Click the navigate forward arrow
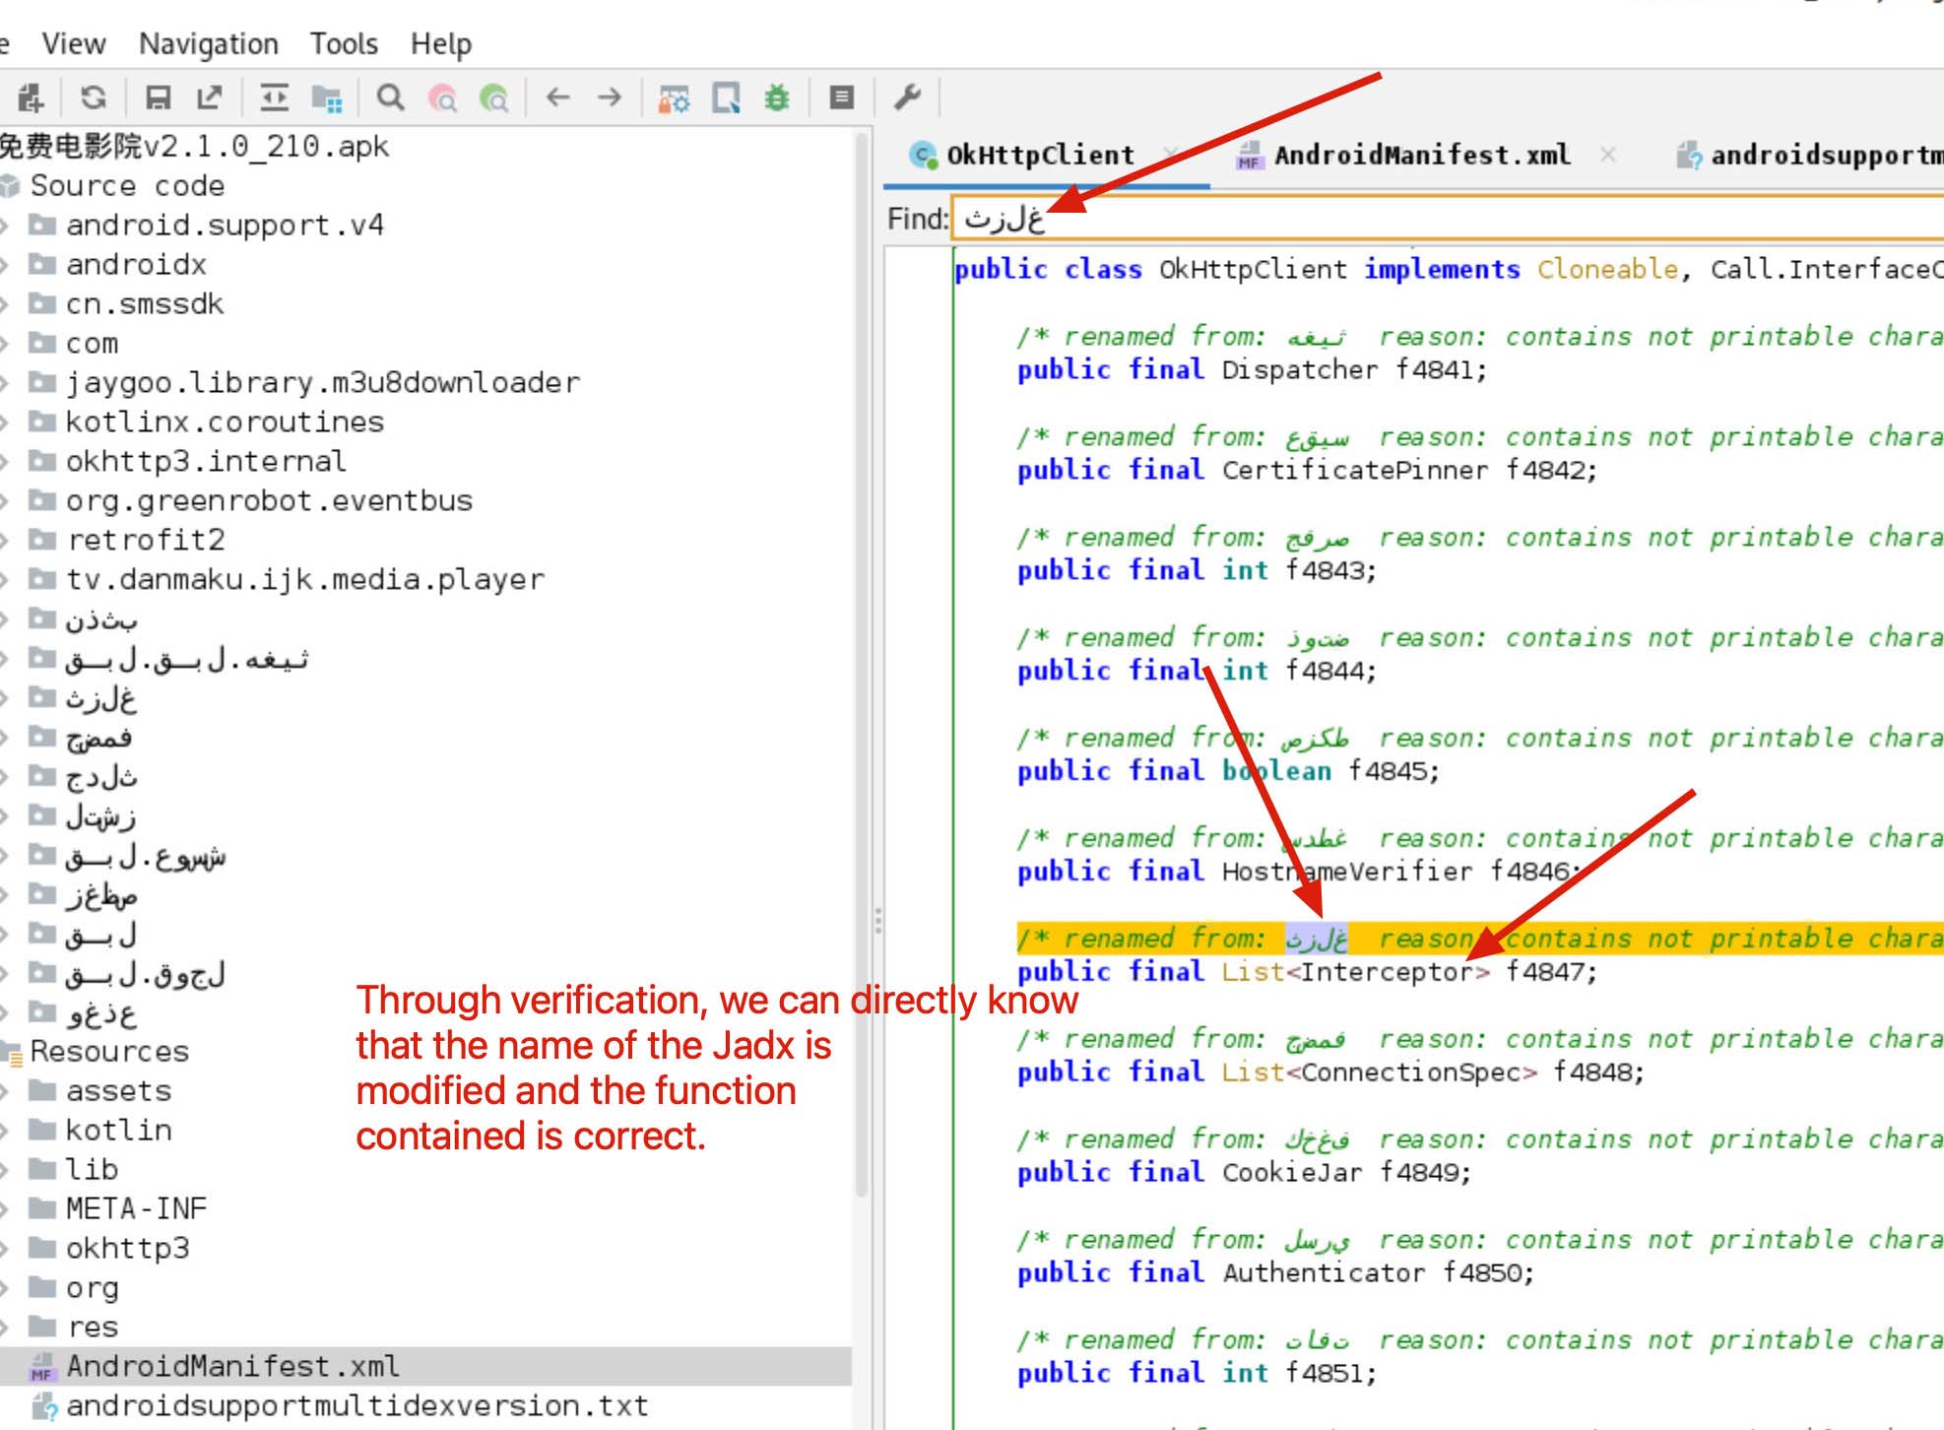1944x1430 pixels. [x=610, y=97]
